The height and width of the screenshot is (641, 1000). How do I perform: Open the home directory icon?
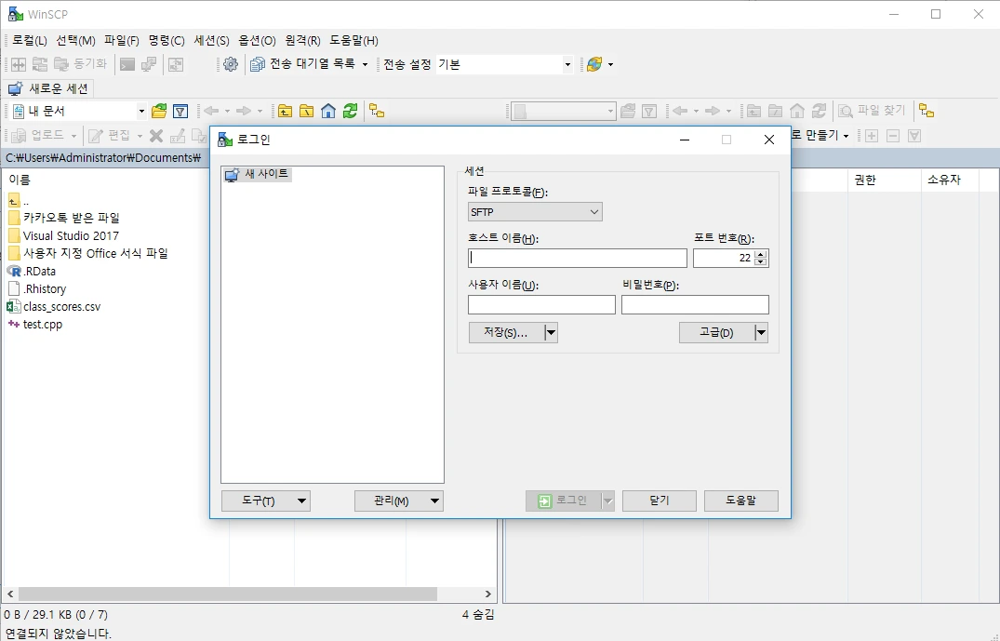[x=330, y=111]
